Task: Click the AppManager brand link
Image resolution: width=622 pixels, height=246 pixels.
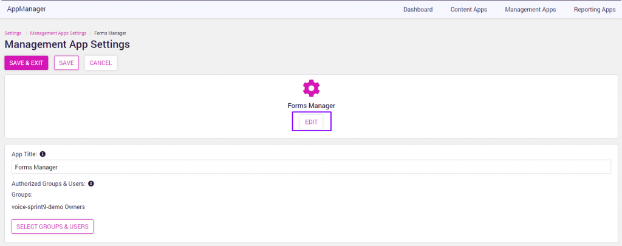Action: click(26, 9)
